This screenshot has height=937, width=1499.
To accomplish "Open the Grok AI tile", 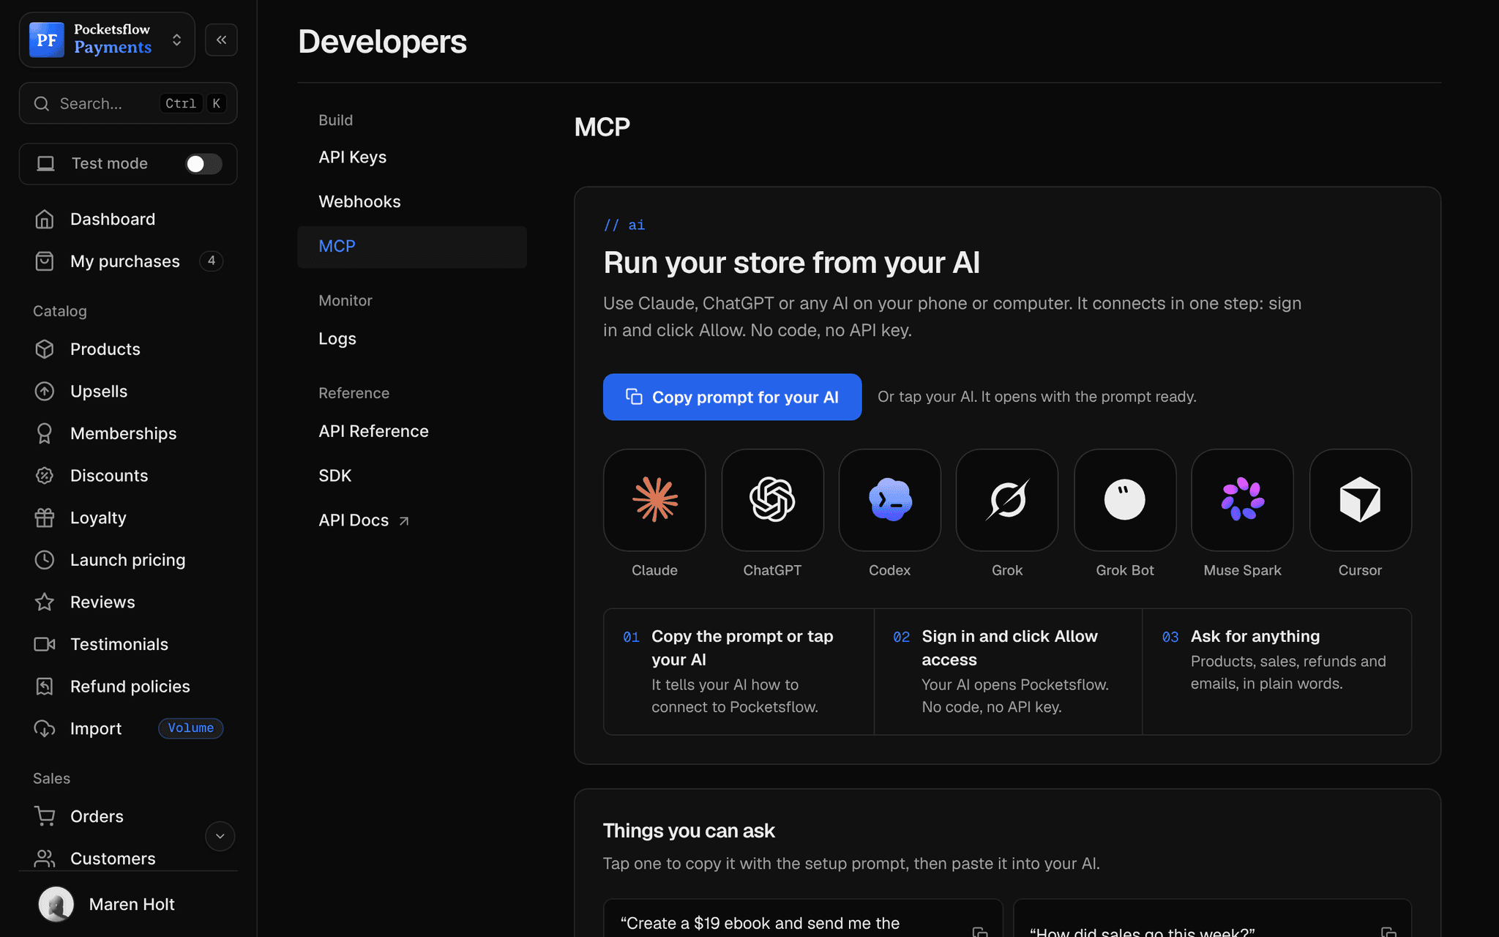I will (x=1007, y=500).
